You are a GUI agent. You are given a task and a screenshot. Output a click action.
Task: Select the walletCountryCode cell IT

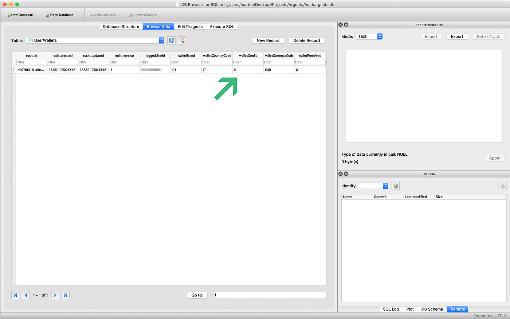pos(217,70)
